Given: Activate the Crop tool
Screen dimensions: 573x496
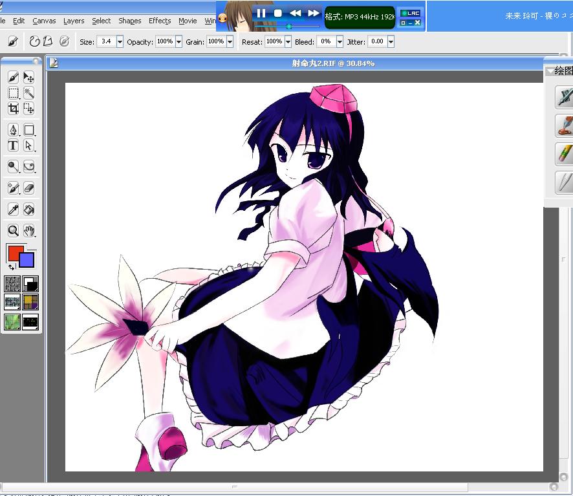Looking at the screenshot, I should (x=13, y=109).
